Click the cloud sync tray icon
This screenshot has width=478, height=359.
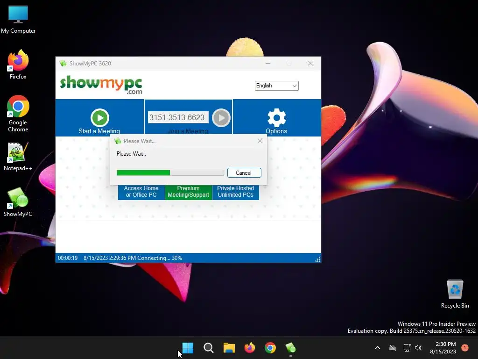pyautogui.click(x=393, y=348)
